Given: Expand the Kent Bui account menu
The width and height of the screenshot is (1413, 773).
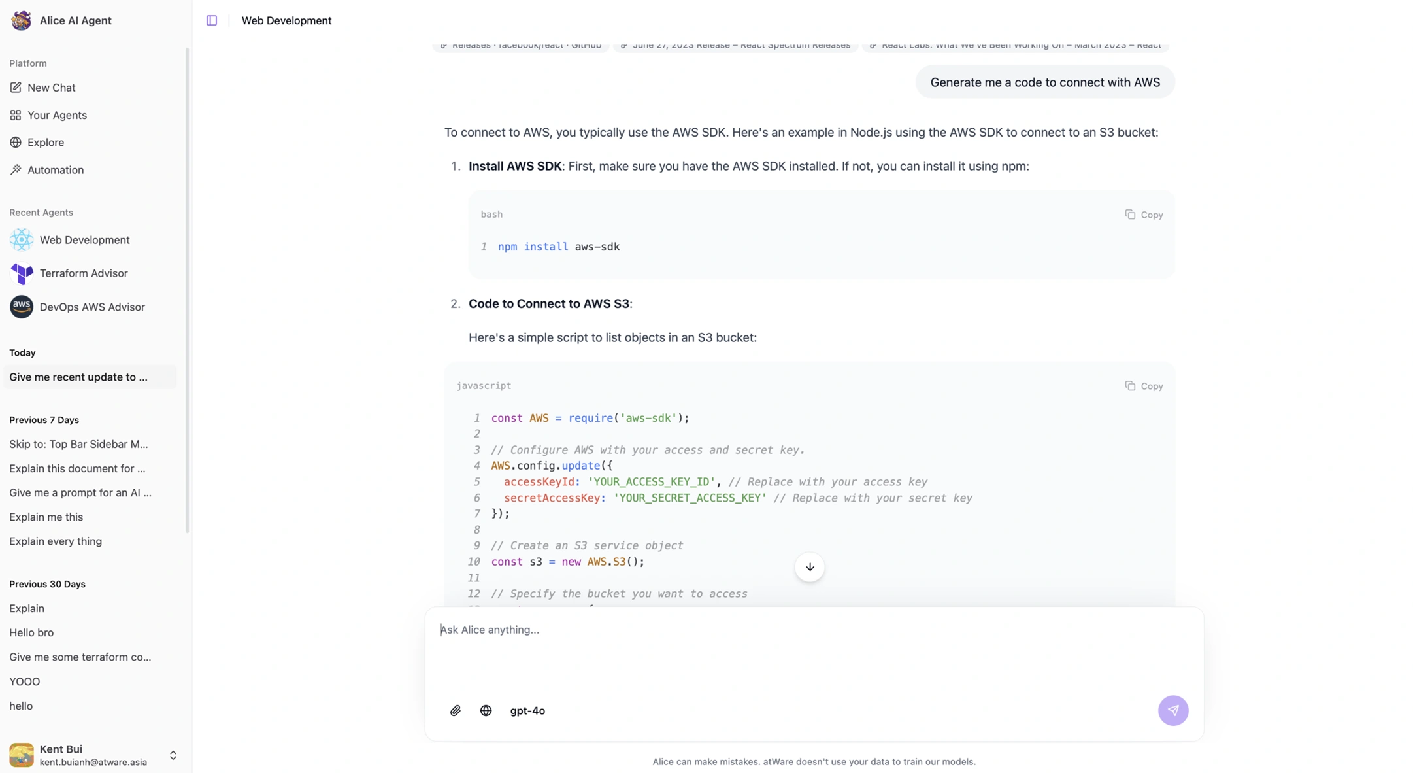Looking at the screenshot, I should click(173, 755).
